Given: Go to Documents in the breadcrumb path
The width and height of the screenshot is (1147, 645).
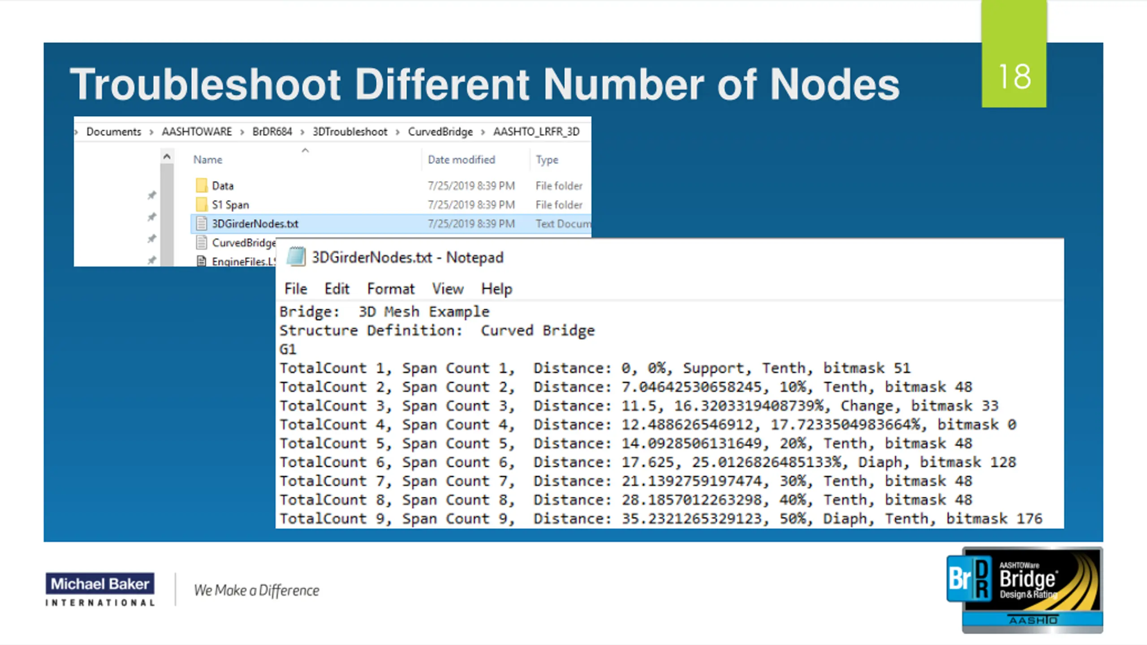Looking at the screenshot, I should [114, 132].
